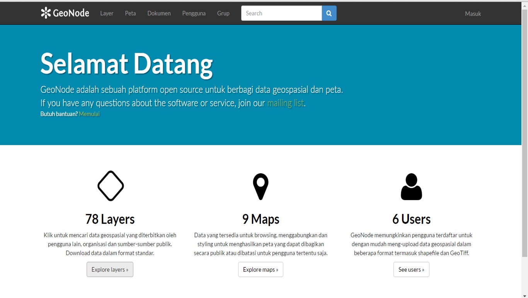
Task: Open the Grup navigation item
Action: (x=223, y=13)
